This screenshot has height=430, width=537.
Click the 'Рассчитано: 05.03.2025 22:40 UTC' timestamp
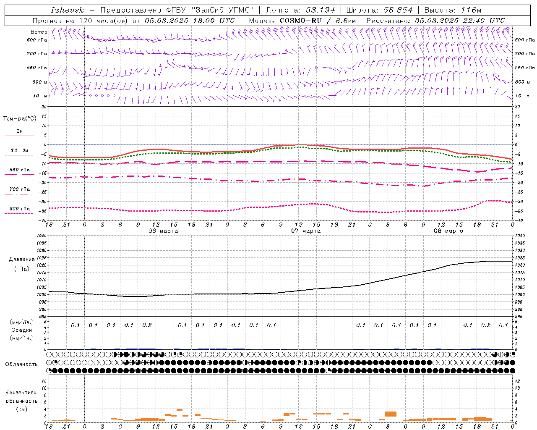pos(435,21)
